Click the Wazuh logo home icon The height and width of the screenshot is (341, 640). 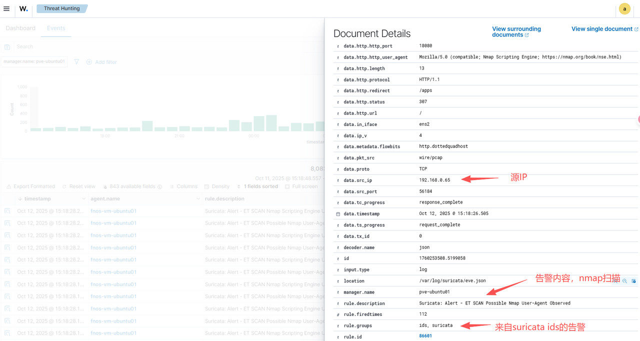click(x=23, y=8)
